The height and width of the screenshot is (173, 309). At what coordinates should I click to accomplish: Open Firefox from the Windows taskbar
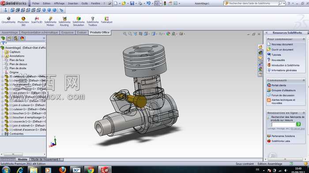pyautogui.click(x=62, y=169)
